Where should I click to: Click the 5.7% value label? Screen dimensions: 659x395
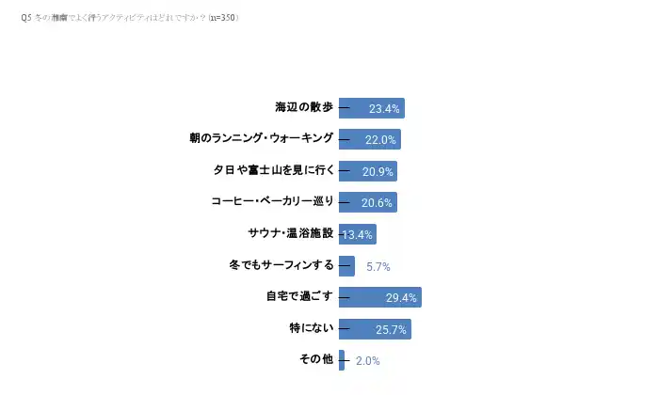pyautogui.click(x=378, y=266)
